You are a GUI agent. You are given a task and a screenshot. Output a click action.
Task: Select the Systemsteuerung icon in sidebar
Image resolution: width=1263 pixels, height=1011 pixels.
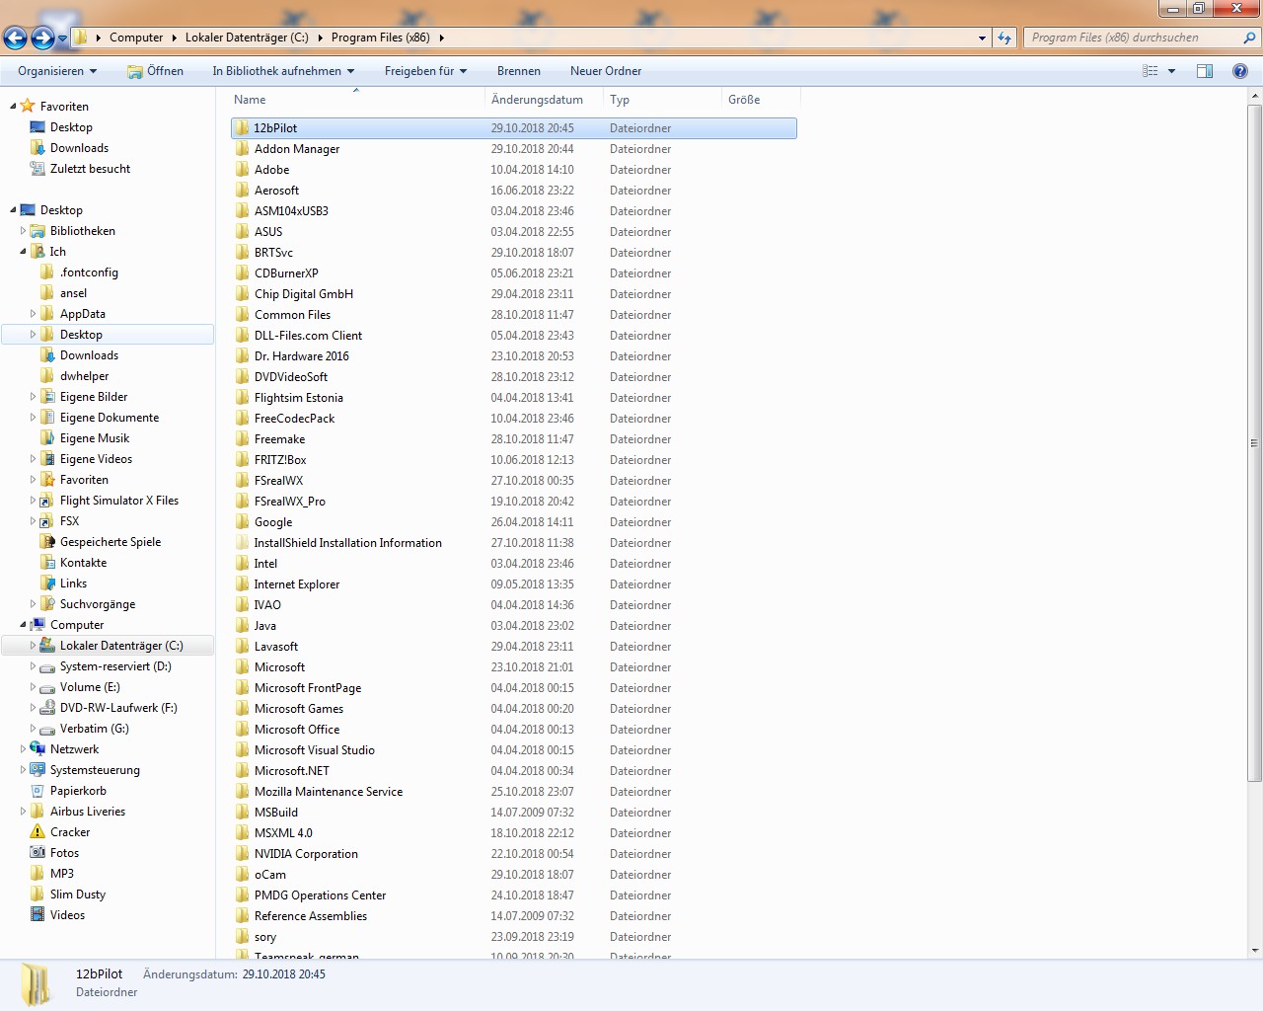click(37, 770)
